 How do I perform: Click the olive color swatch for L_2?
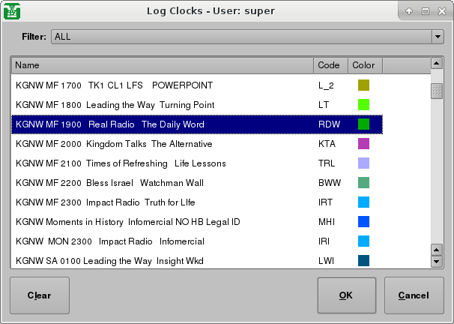[x=364, y=85]
